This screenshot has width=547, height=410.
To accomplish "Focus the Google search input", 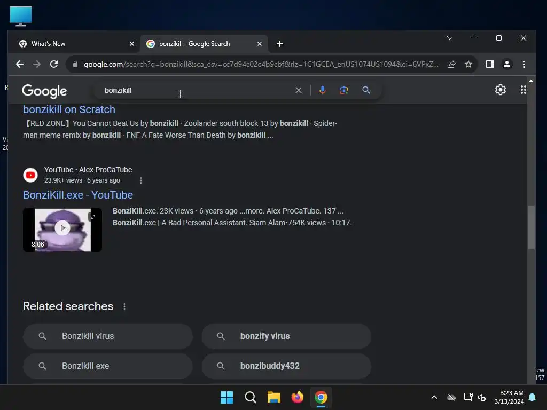I will (x=196, y=90).
